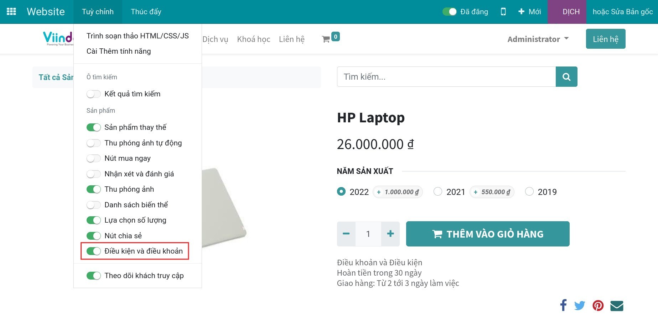658x324 pixels.
Task: Click THÊM VÀO GIỎ HÀNG button
Action: coord(487,234)
